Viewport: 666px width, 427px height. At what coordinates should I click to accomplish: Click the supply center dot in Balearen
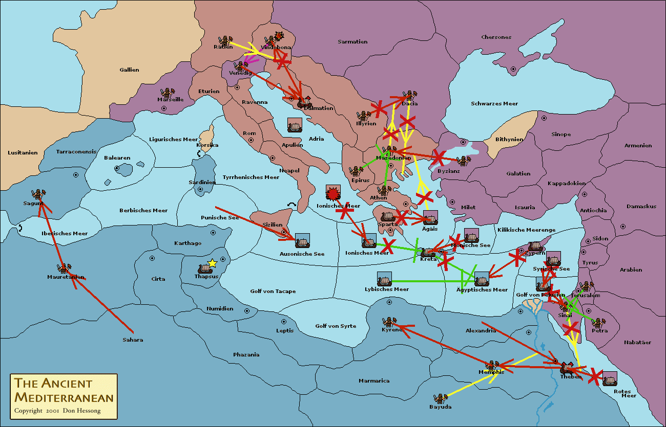coord(117,168)
